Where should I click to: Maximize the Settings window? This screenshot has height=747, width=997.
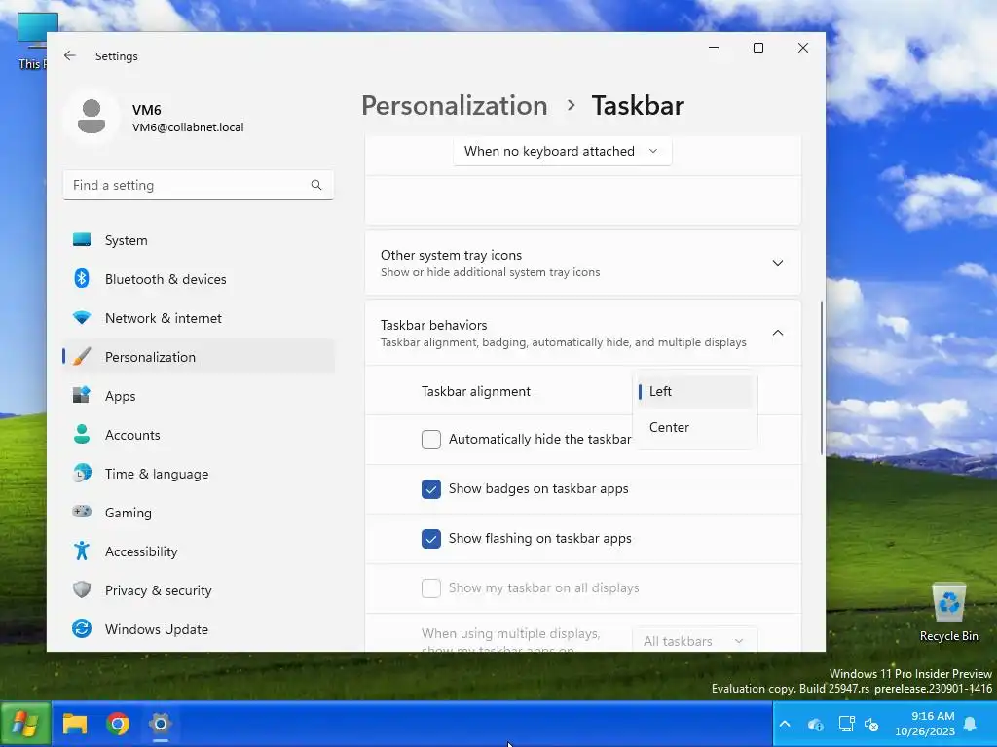click(757, 48)
